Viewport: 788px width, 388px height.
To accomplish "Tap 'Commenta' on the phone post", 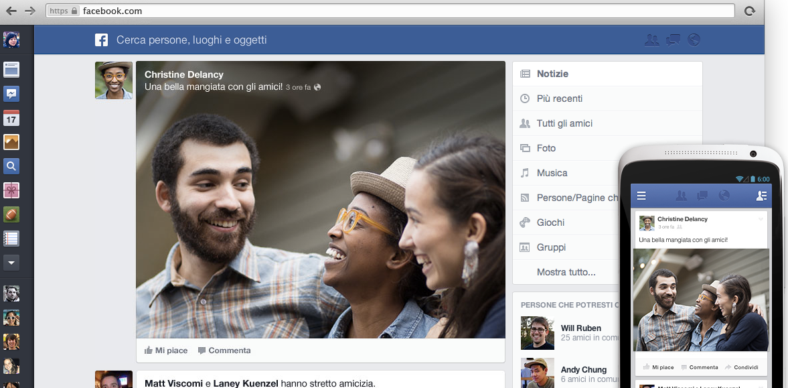I will coord(700,367).
